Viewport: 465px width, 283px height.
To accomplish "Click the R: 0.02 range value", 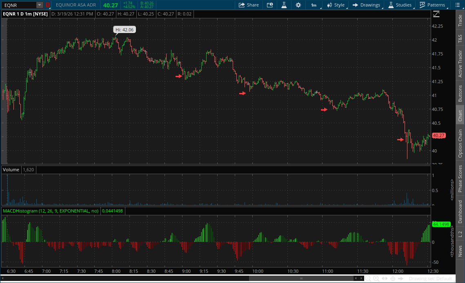I will [x=185, y=14].
